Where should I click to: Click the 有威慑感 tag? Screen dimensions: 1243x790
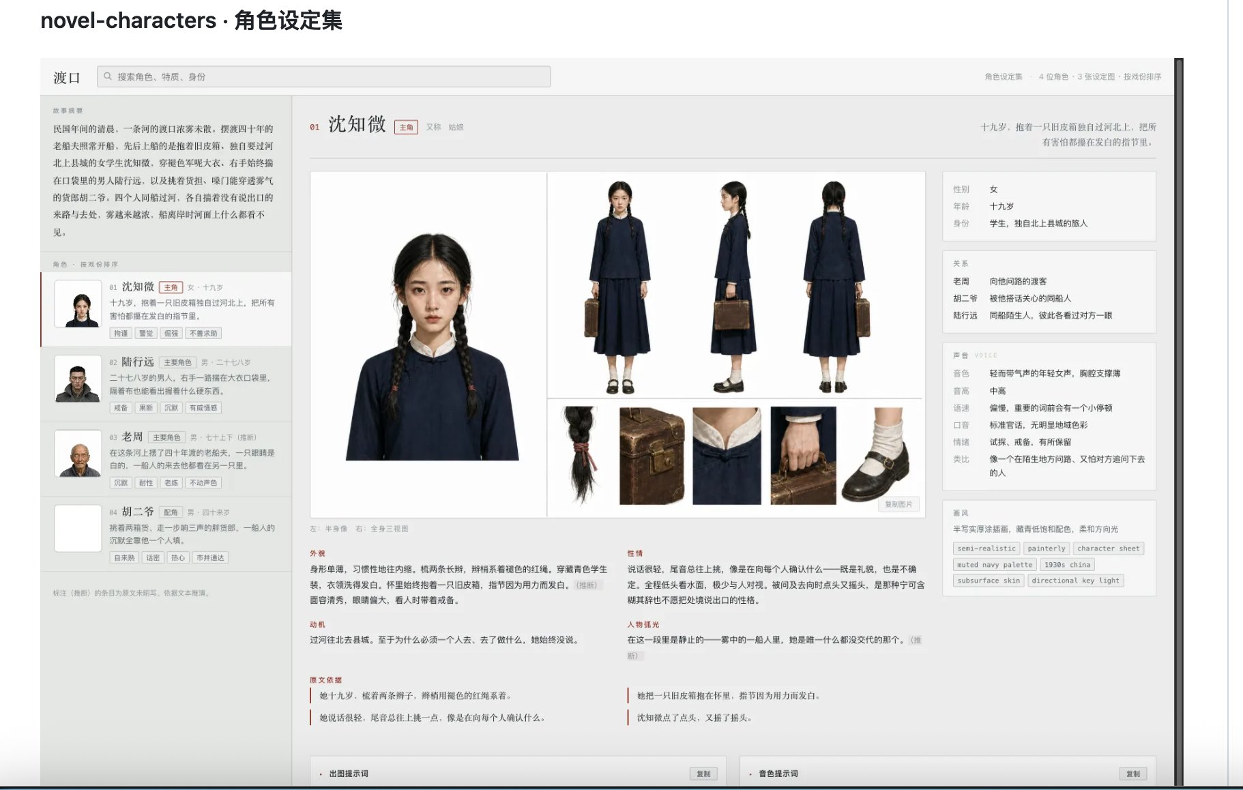(203, 408)
